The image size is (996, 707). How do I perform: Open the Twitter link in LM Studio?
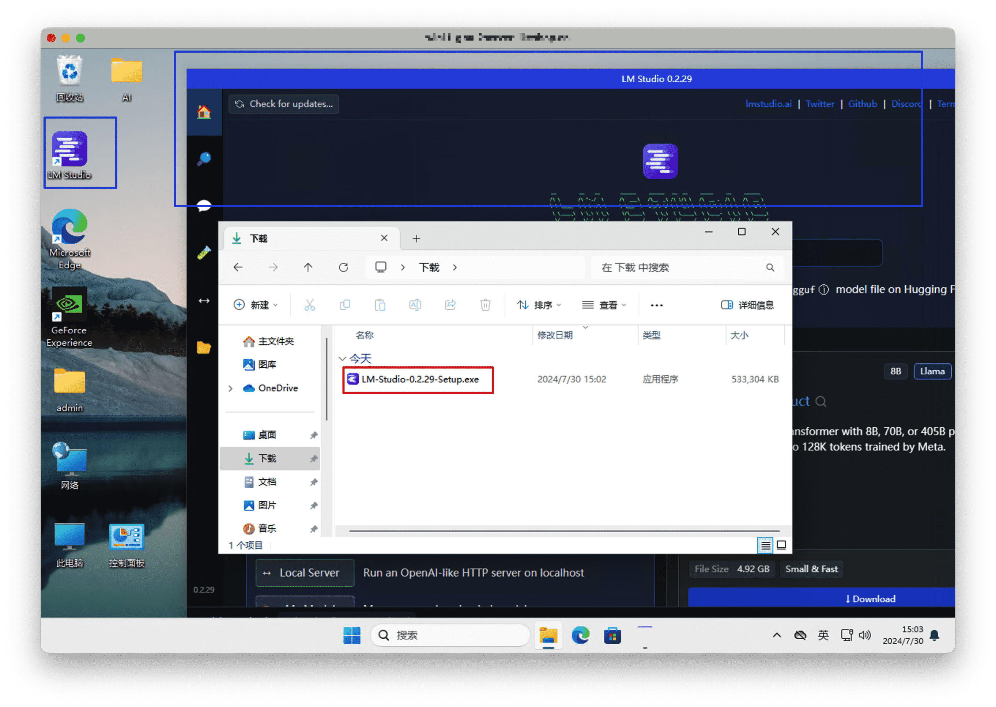pyautogui.click(x=820, y=103)
